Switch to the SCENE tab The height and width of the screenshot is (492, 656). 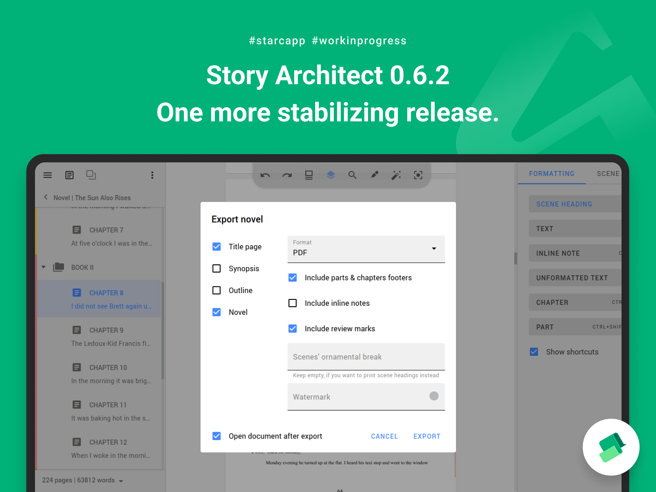click(608, 174)
